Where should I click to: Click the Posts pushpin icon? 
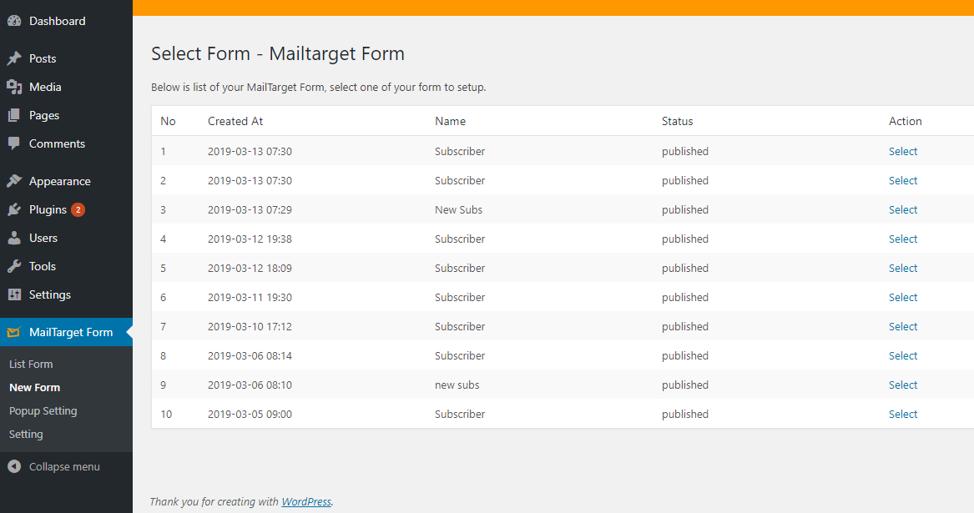(x=14, y=58)
